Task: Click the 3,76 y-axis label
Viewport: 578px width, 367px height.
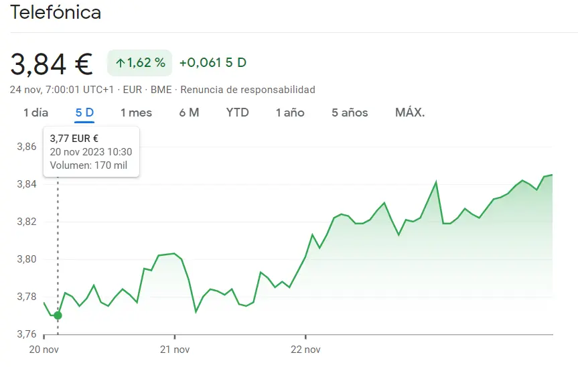Action: click(x=27, y=334)
